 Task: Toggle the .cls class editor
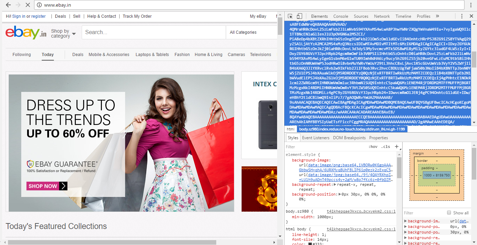pos(385,147)
